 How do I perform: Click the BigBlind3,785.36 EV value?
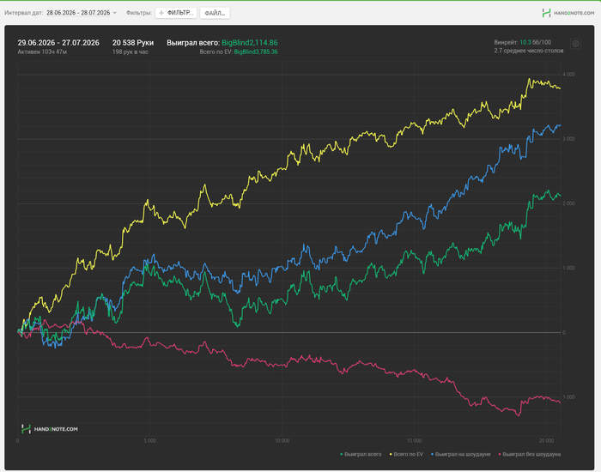tap(256, 51)
